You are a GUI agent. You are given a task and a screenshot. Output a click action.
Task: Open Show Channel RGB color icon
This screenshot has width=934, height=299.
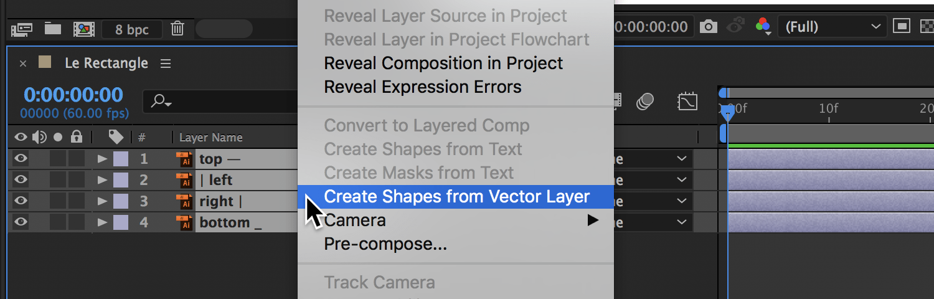[763, 26]
